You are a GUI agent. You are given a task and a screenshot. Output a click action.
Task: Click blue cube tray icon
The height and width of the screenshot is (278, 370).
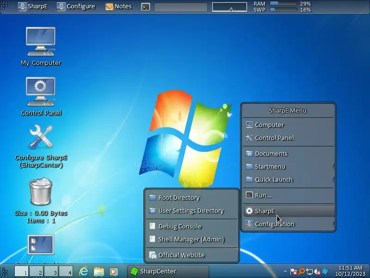[x=325, y=272]
